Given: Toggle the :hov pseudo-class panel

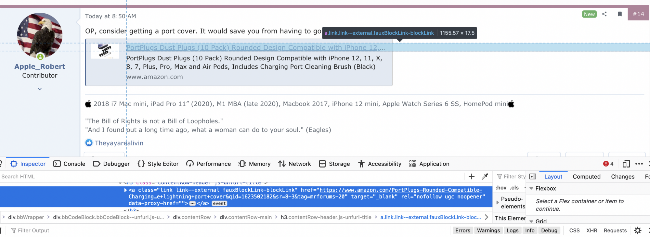Looking at the screenshot, I should click(501, 188).
